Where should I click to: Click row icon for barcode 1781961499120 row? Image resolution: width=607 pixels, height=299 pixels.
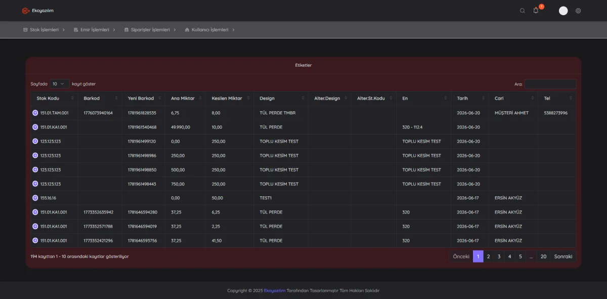pyautogui.click(x=35, y=141)
